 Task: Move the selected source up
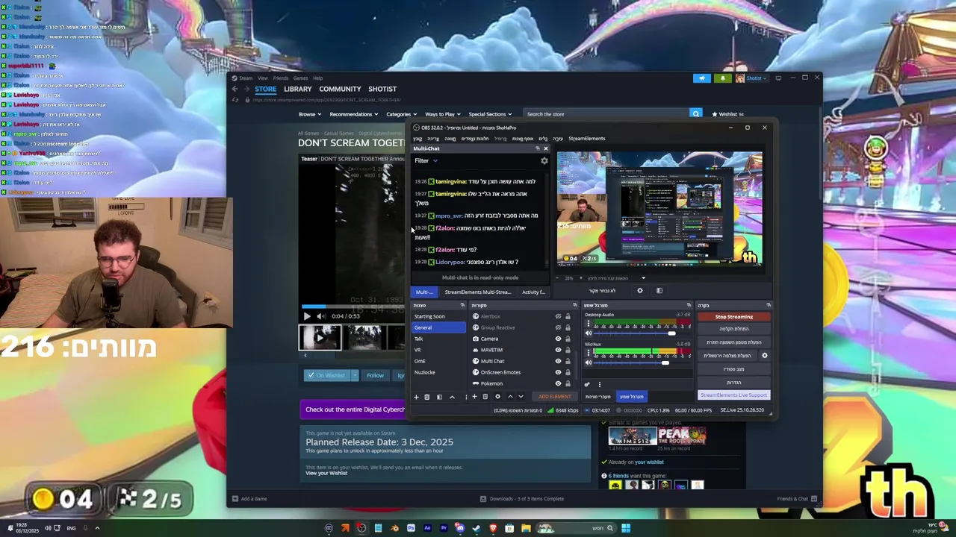[x=510, y=397]
